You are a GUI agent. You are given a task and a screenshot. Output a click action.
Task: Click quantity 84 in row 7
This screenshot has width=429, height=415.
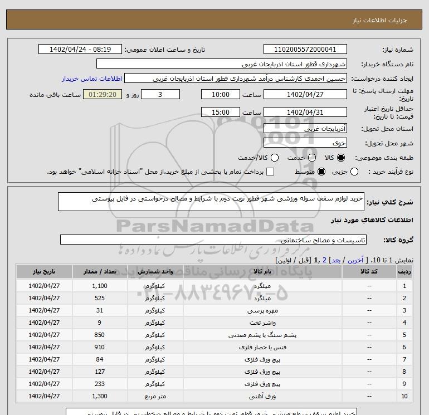(x=100, y=359)
